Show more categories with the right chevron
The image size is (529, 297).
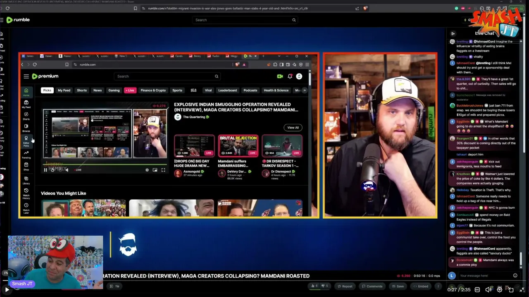click(x=305, y=90)
